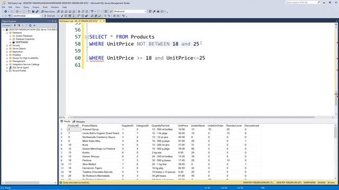Switch to the Results tab
This screenshot has width=339, height=190.
pos(65,121)
